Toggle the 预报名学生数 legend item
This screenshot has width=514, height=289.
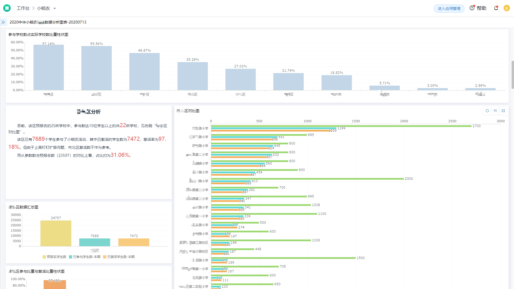pyautogui.click(x=54, y=257)
